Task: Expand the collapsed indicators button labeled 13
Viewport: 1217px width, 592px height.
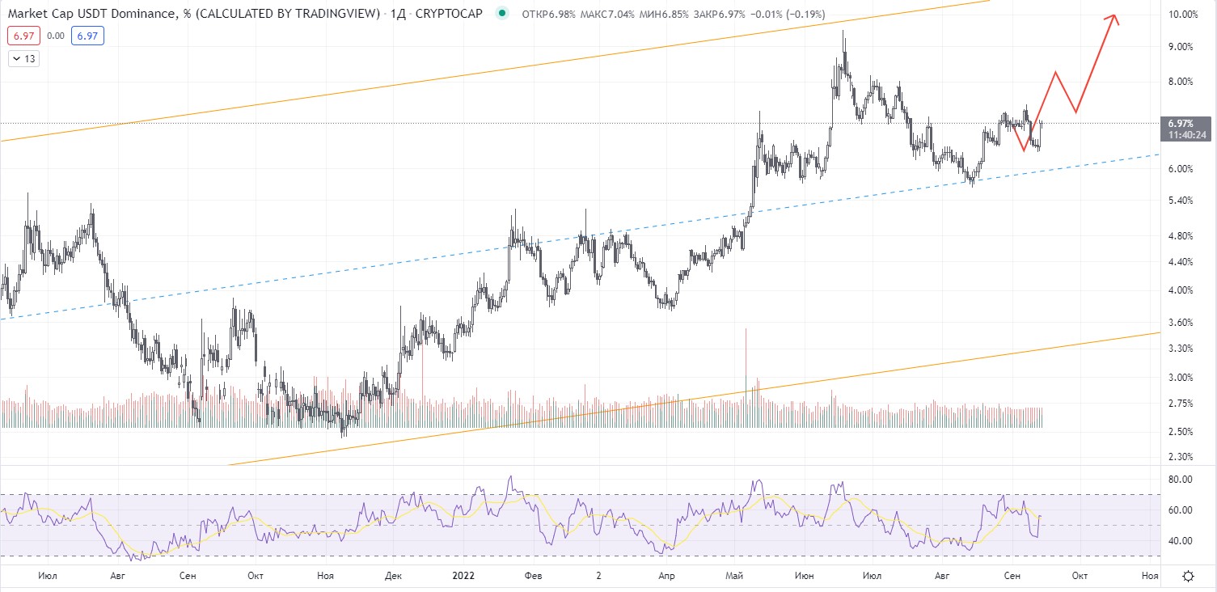Action: 24,58
